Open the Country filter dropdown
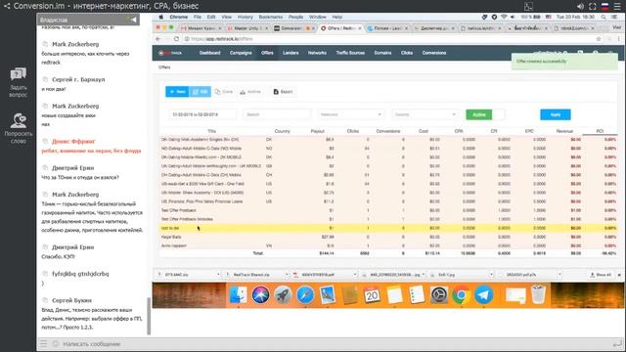626x352 pixels. point(425,114)
